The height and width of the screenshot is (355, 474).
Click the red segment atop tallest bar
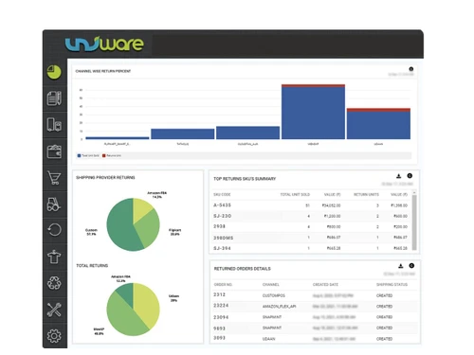[313, 85]
